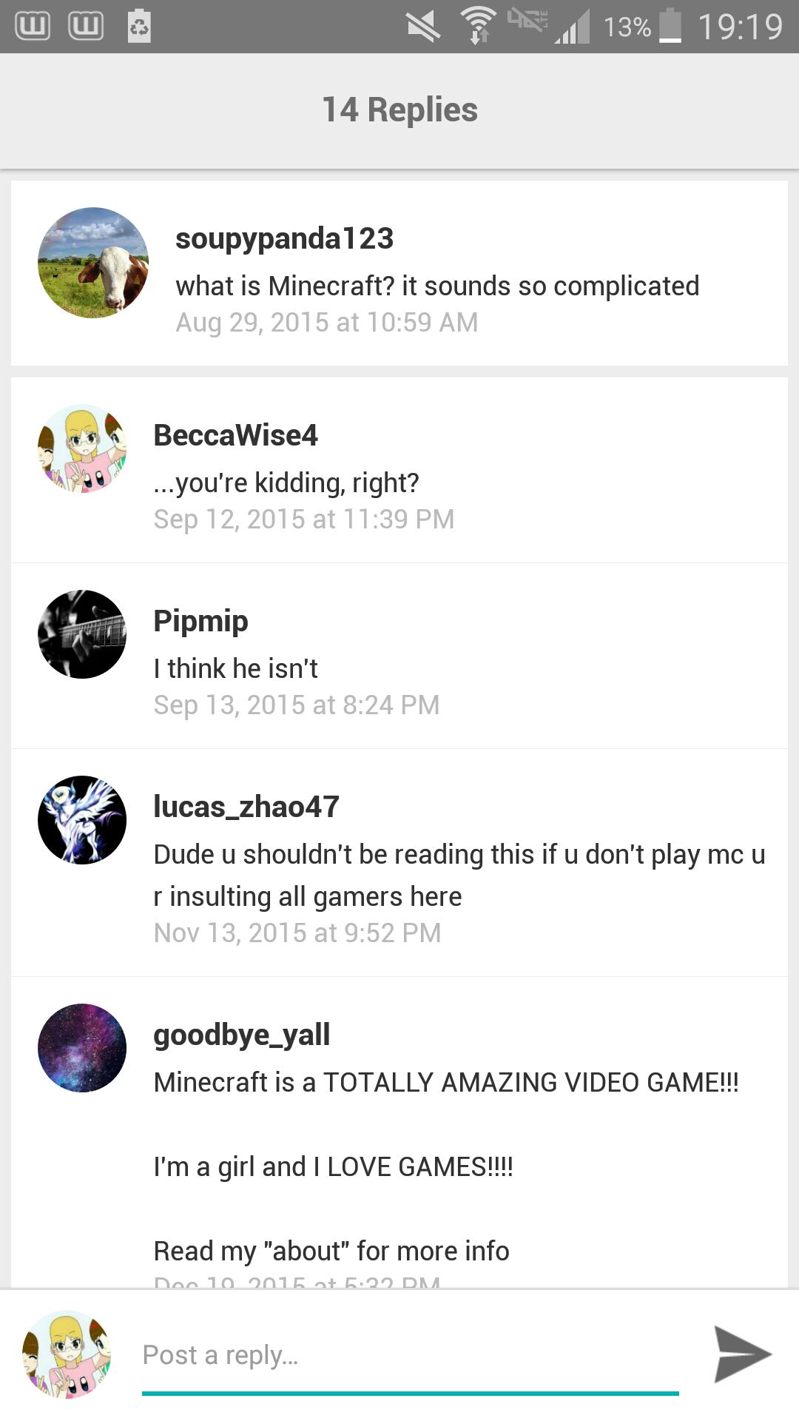Tap the second Wattpad notification icon
This screenshot has width=799, height=1421.
coord(86,27)
